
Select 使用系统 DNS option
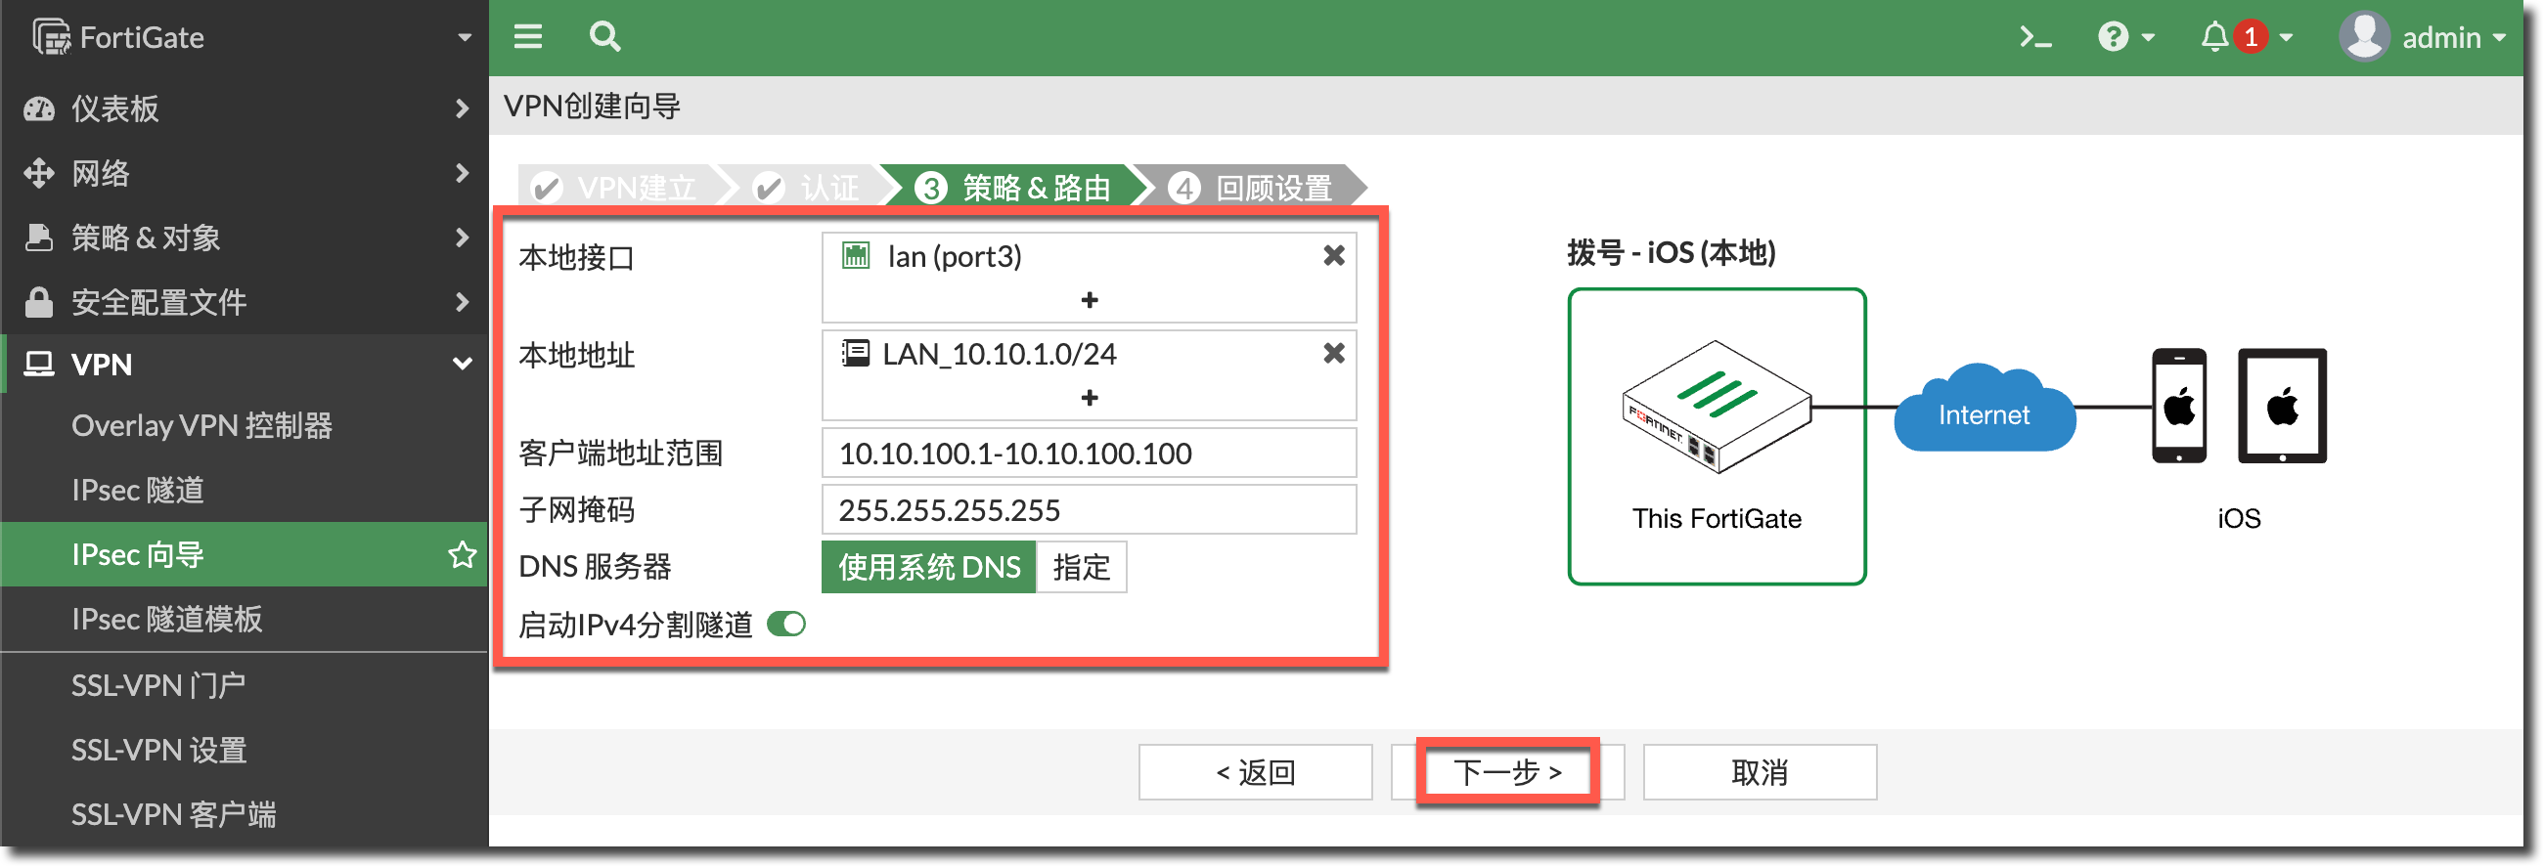click(x=928, y=567)
